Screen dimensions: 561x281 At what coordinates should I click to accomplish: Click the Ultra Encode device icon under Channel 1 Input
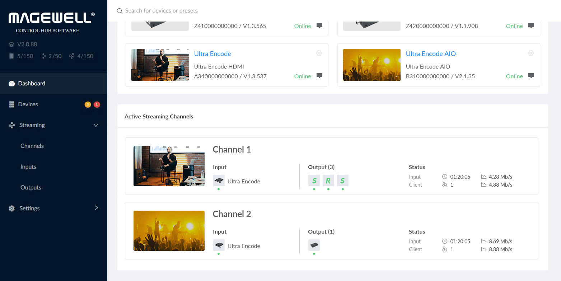[219, 181]
